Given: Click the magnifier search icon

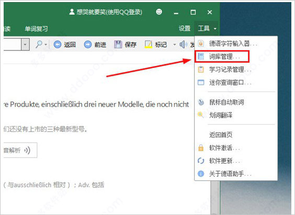Looking at the screenshot, I should point(39,44).
